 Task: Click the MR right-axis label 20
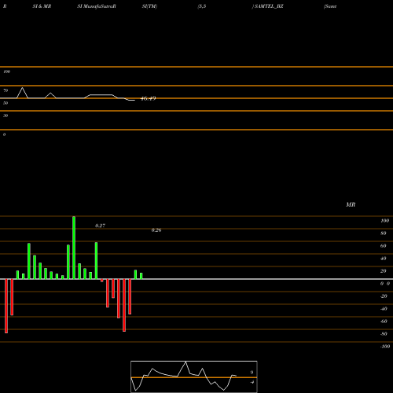click(384, 271)
